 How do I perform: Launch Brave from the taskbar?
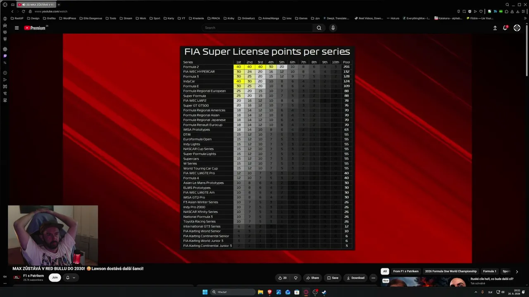click(x=269, y=292)
